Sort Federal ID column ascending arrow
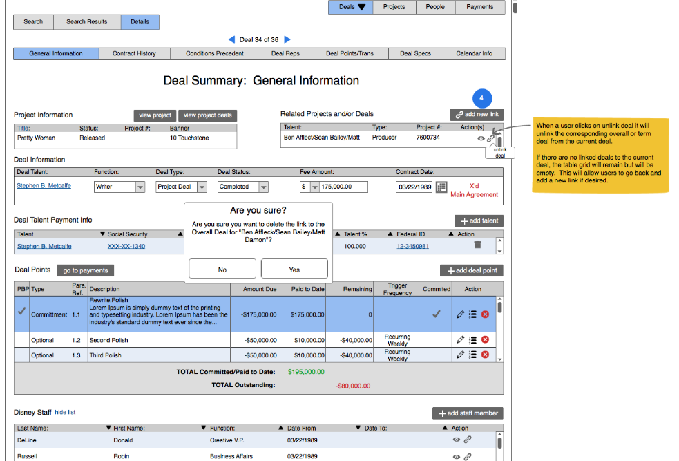This screenshot has width=679, height=461. pyautogui.click(x=390, y=234)
